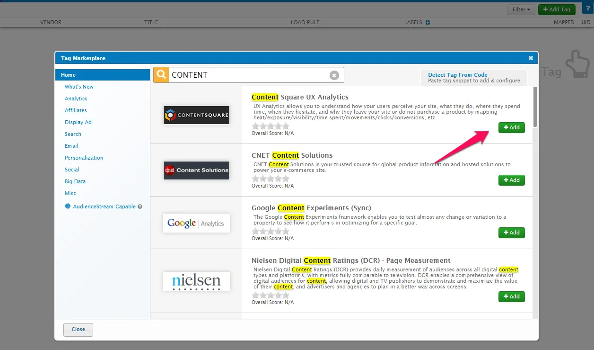Screen dimensions: 594x350
Task: Add the Google Content Experiments tag
Action: tap(511, 233)
